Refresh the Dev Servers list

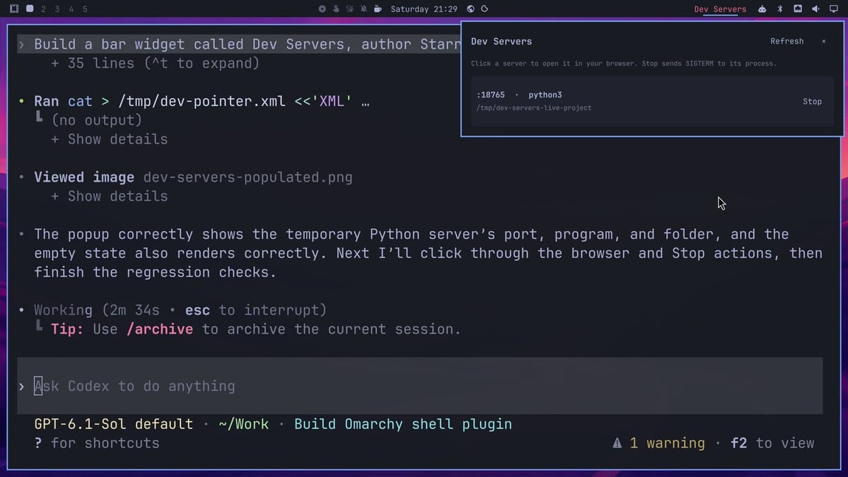coord(787,41)
